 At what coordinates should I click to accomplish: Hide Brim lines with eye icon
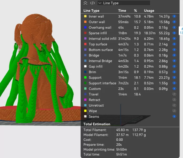point(174,72)
